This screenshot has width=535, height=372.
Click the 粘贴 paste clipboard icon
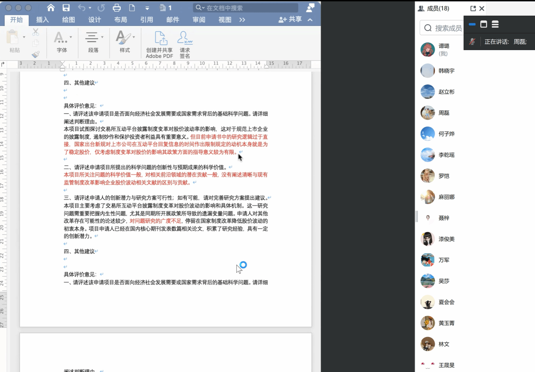[13, 37]
